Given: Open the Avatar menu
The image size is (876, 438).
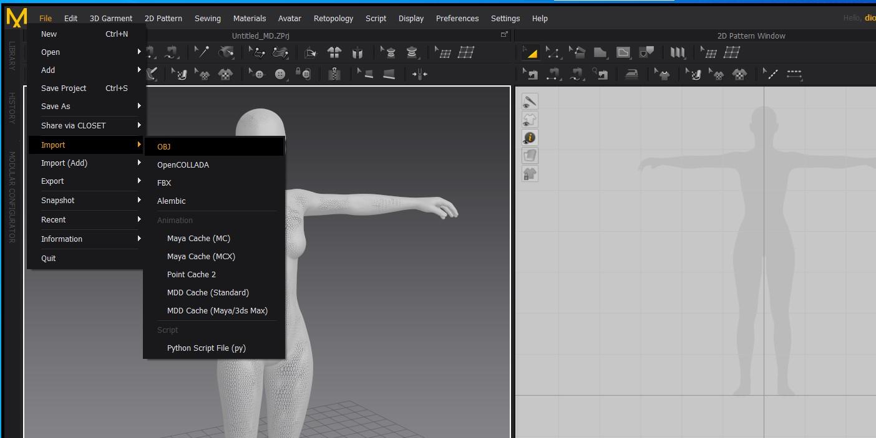Looking at the screenshot, I should [x=290, y=19].
